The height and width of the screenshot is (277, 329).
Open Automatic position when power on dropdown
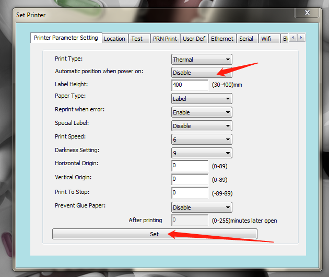[202, 73]
